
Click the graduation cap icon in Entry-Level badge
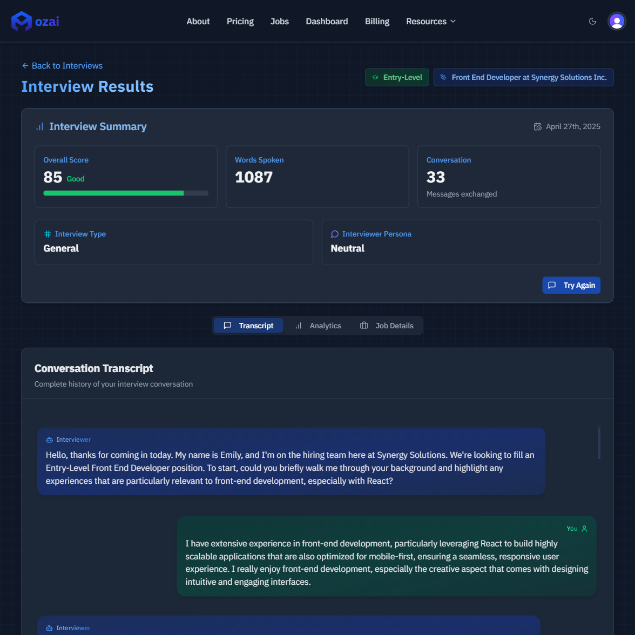(375, 77)
